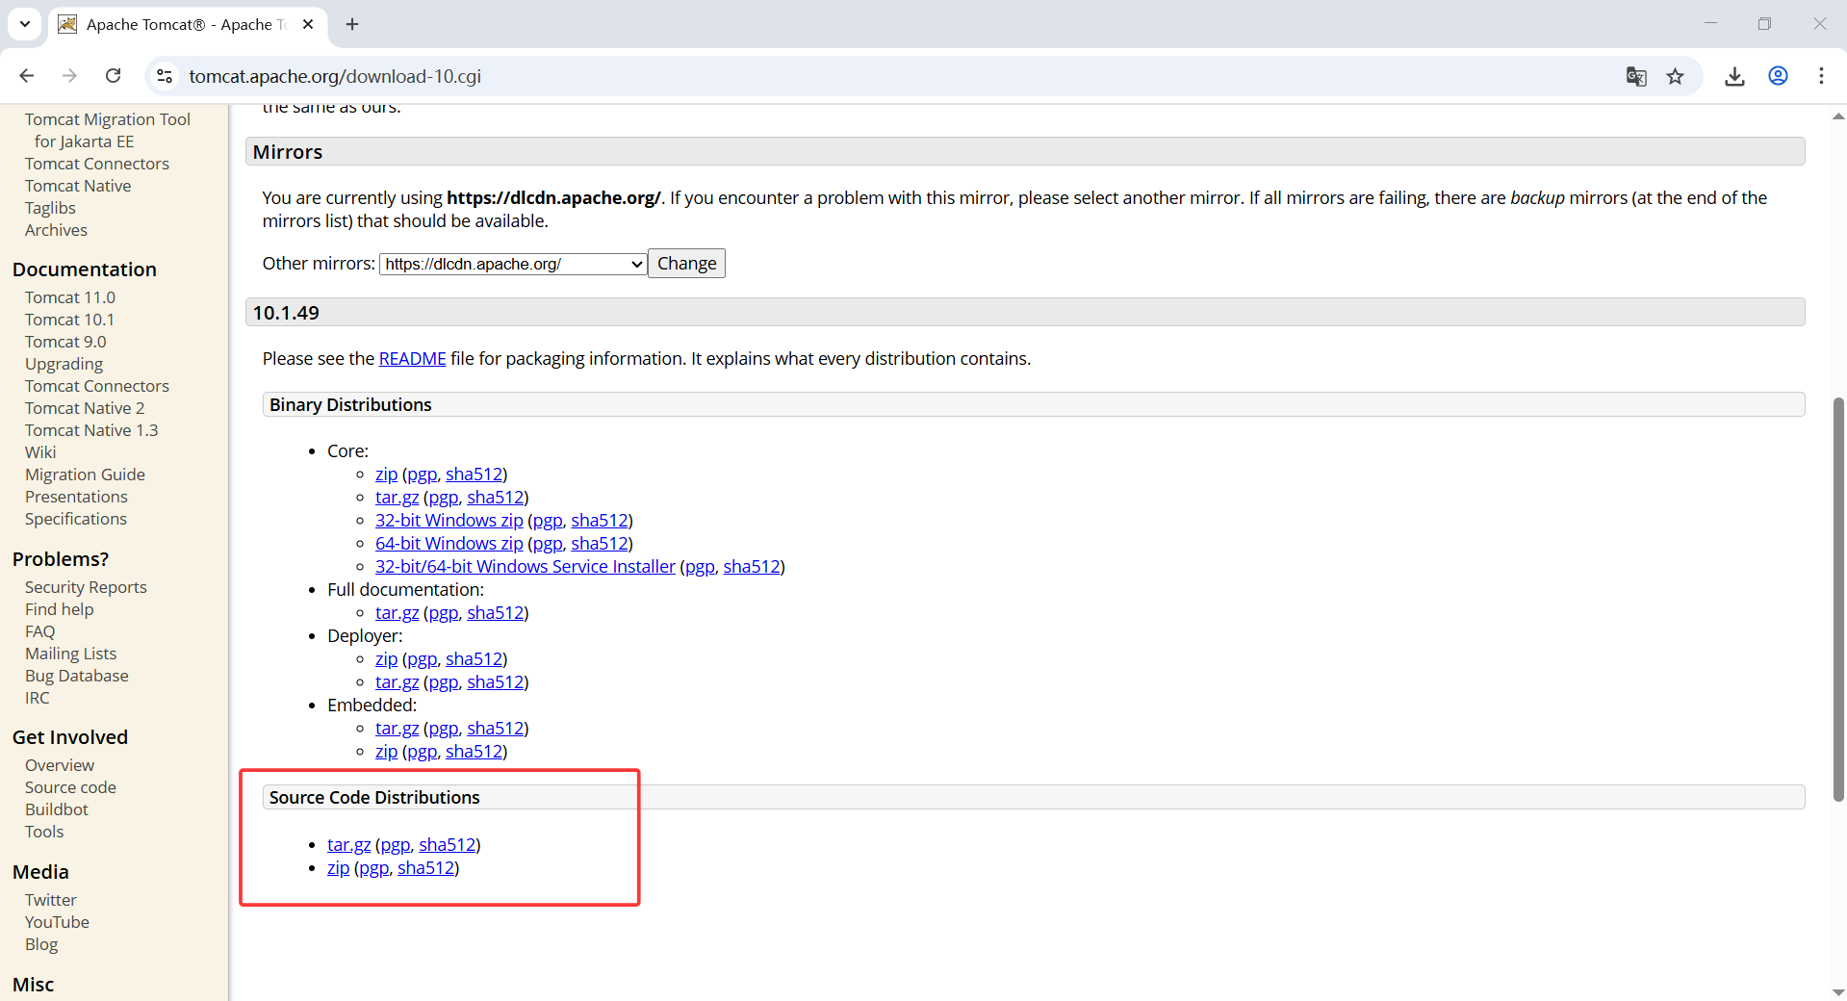Download the Core zip distribution
This screenshot has height=1001, width=1847.
click(386, 475)
